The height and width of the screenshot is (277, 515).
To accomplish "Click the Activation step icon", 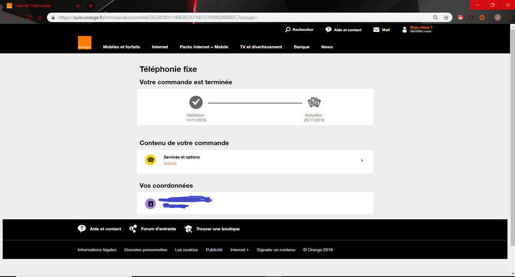I will (314, 102).
